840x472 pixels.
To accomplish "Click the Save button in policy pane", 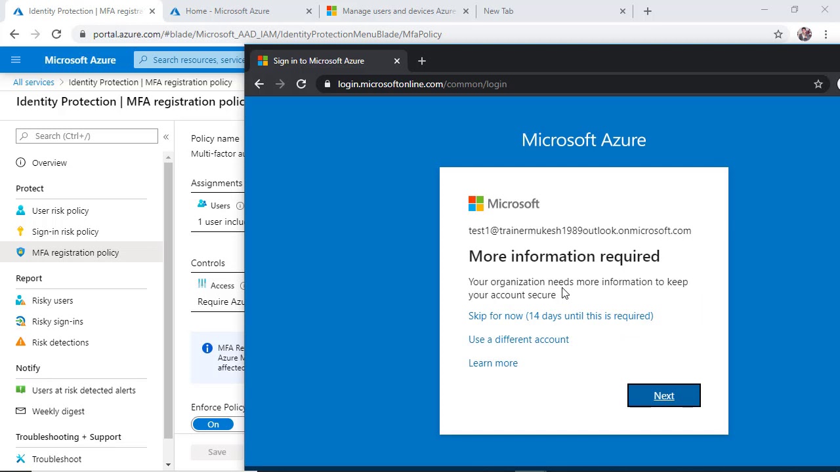I will 217,452.
